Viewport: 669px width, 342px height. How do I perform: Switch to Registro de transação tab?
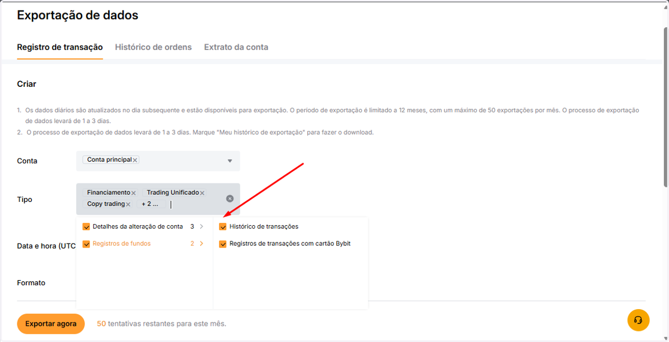pyautogui.click(x=60, y=47)
